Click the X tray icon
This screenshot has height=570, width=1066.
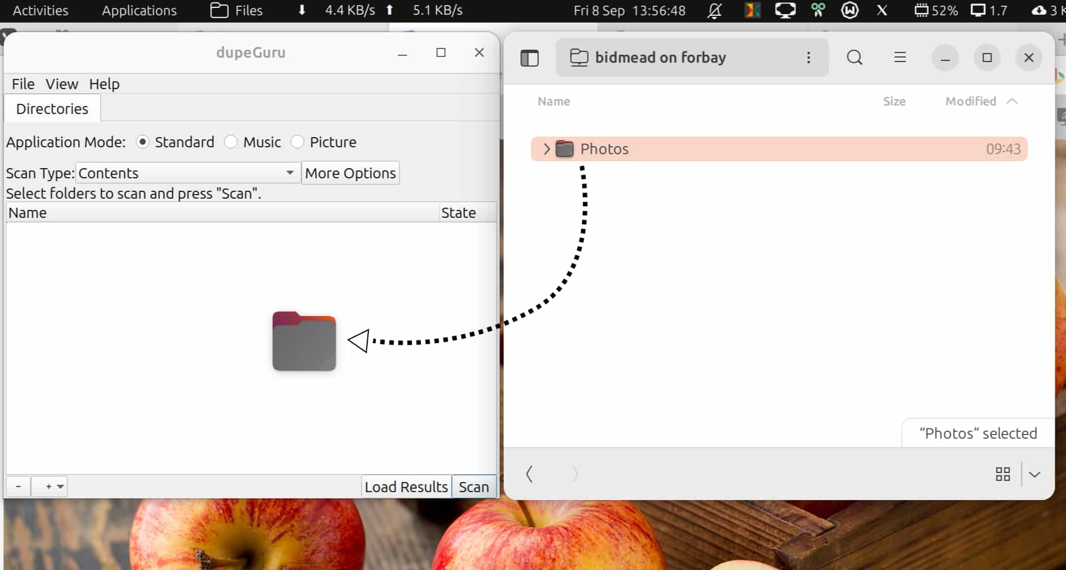pos(882,11)
